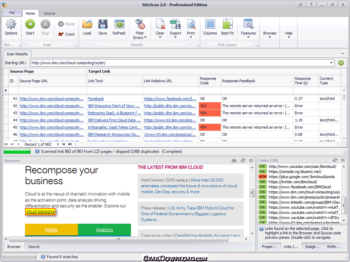The image size is (350, 262).
Task: Open the Image... tab in Links panel
Action: pos(312,247)
